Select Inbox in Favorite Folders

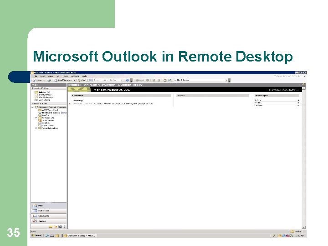click(43, 92)
